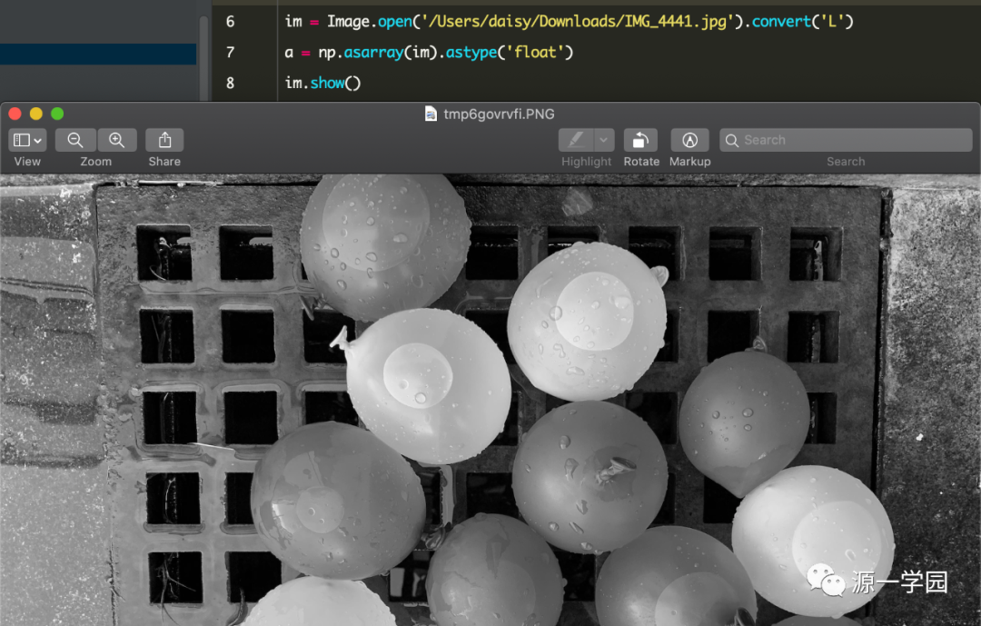Image resolution: width=981 pixels, height=626 pixels.
Task: Select the Highlight pen tool
Action: click(576, 140)
